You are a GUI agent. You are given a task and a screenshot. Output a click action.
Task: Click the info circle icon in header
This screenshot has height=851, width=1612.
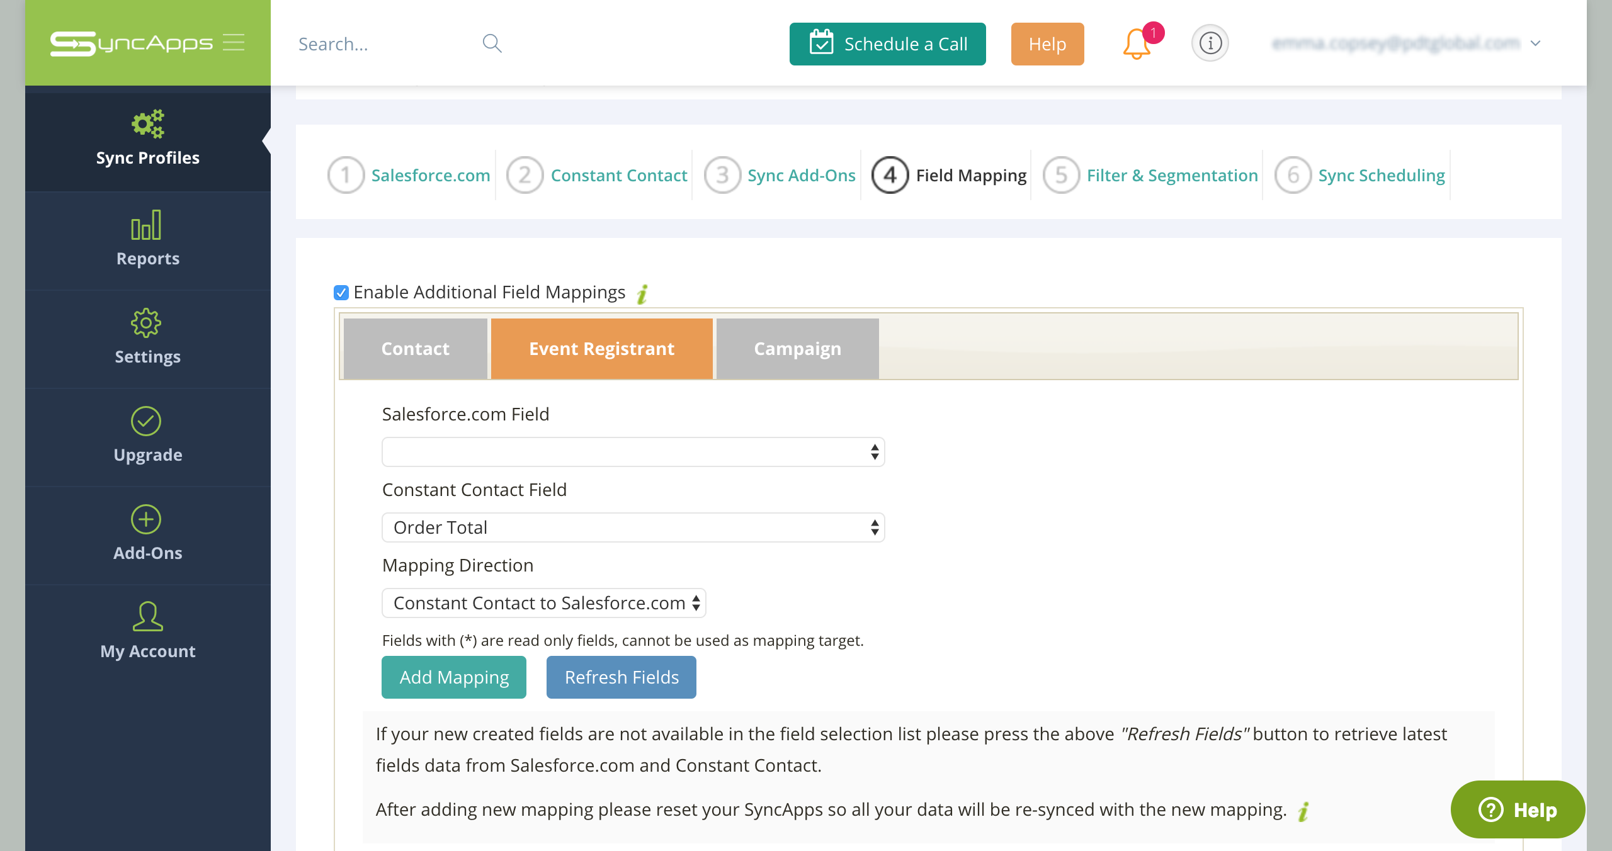(x=1210, y=43)
